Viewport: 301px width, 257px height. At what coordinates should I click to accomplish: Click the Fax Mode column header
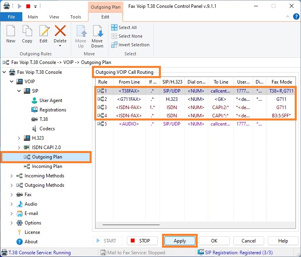281,82
